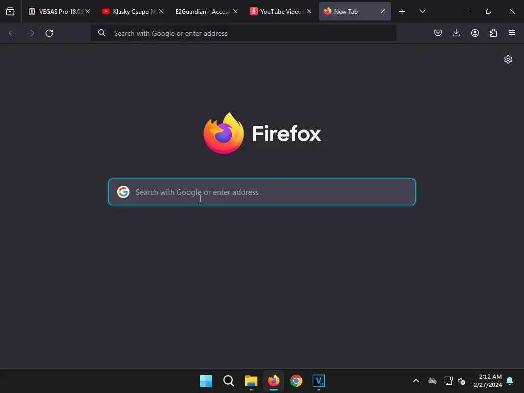Image resolution: width=524 pixels, height=393 pixels.
Task: Click the Google logo in search box
Action: tap(123, 192)
